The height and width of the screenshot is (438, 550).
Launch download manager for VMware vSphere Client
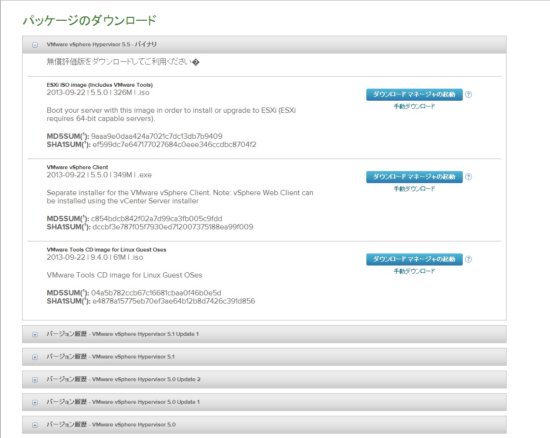pos(414,177)
